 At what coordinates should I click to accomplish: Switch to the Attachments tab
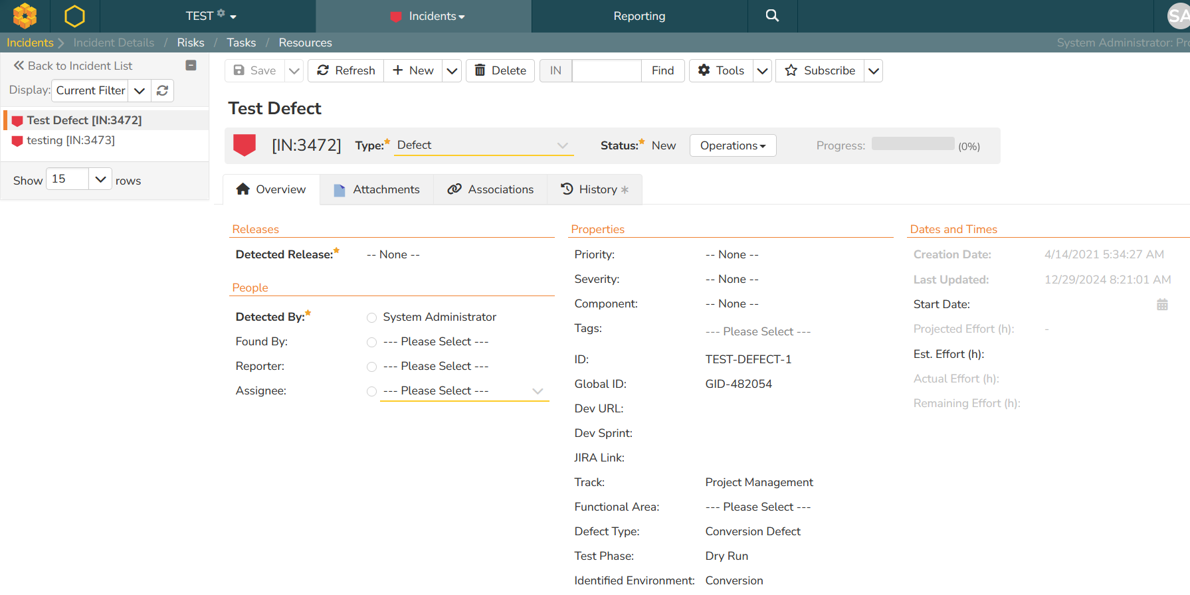tap(377, 189)
